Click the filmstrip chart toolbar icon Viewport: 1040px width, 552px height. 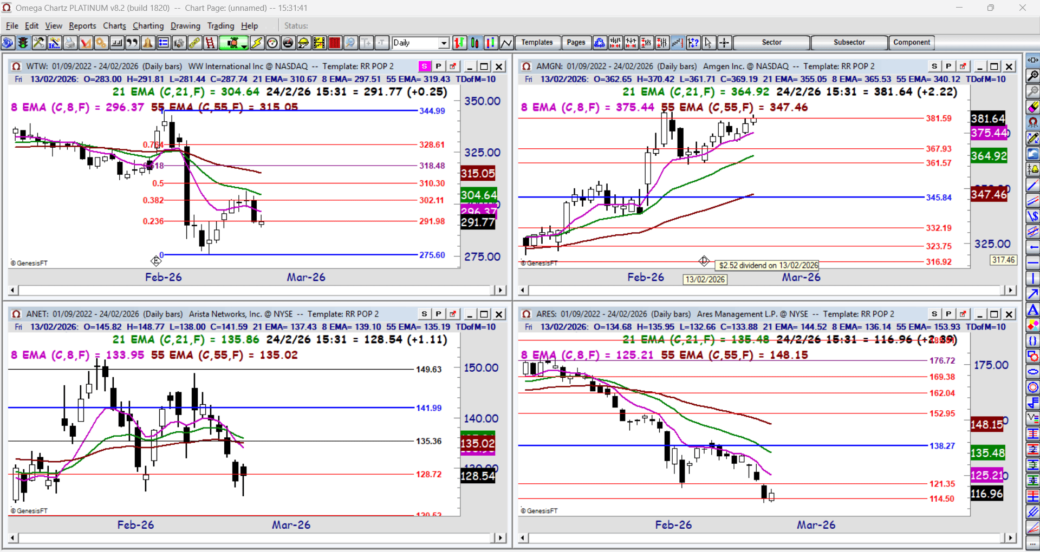pyautogui.click(x=320, y=43)
